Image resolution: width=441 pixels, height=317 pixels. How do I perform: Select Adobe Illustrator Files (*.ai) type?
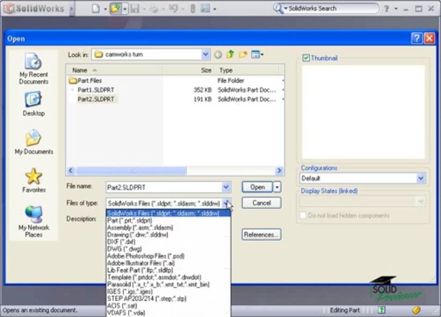(168, 263)
